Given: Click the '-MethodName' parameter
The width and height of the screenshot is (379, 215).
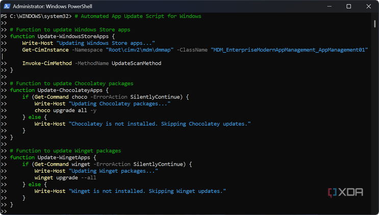Looking at the screenshot, I should tap(92, 63).
